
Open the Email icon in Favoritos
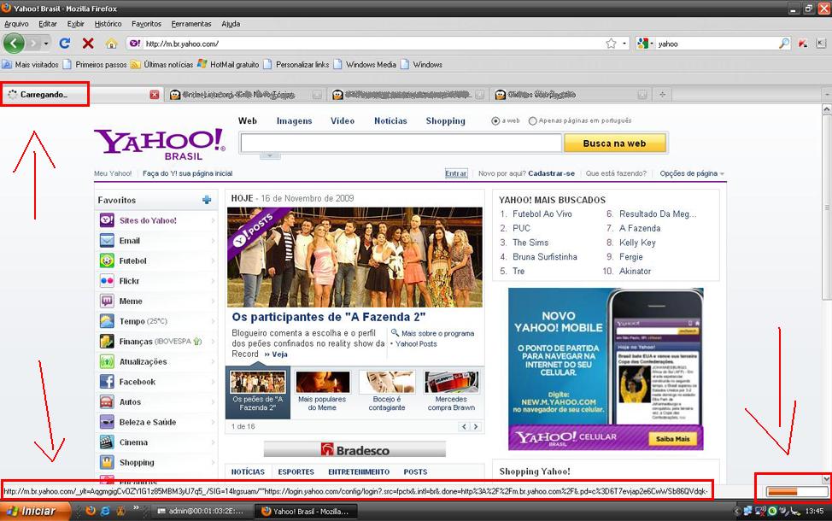(107, 241)
